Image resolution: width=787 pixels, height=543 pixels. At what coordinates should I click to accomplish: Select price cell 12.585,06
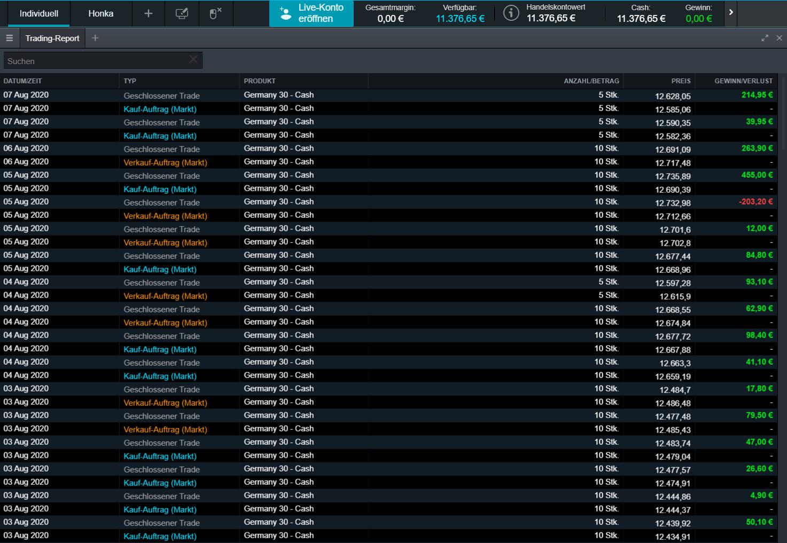673,110
